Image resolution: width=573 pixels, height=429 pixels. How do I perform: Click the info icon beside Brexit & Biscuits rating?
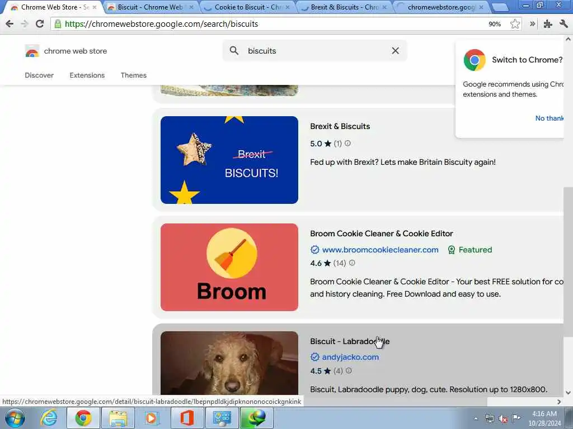tap(347, 144)
